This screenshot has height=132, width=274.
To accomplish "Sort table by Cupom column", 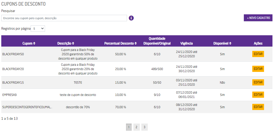I will coord(29,43).
